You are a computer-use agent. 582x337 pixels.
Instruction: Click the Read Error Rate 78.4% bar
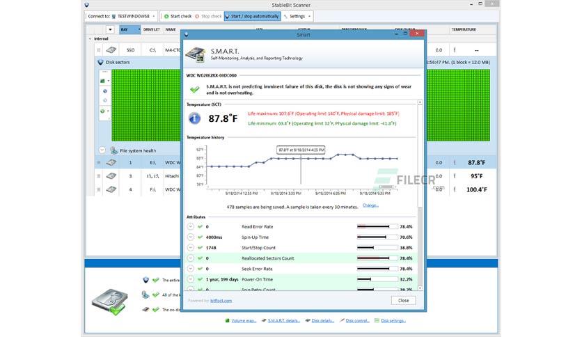(x=377, y=226)
